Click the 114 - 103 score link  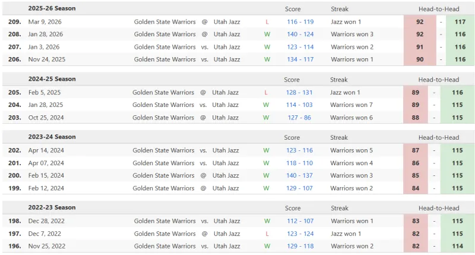(299, 105)
